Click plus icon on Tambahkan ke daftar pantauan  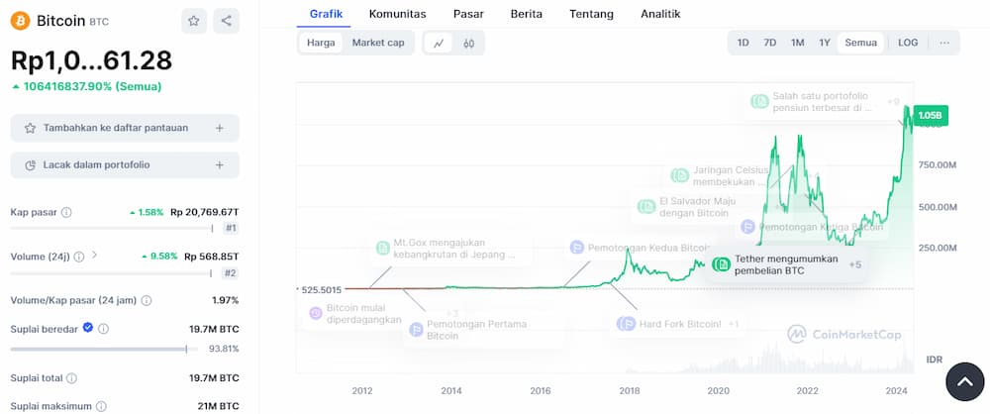[x=219, y=128]
